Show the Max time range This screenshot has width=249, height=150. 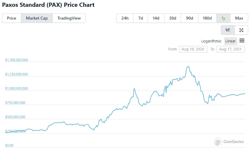tap(239, 18)
